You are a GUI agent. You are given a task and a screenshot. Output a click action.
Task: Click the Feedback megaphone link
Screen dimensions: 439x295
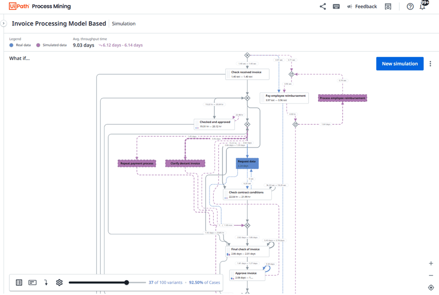click(x=362, y=6)
